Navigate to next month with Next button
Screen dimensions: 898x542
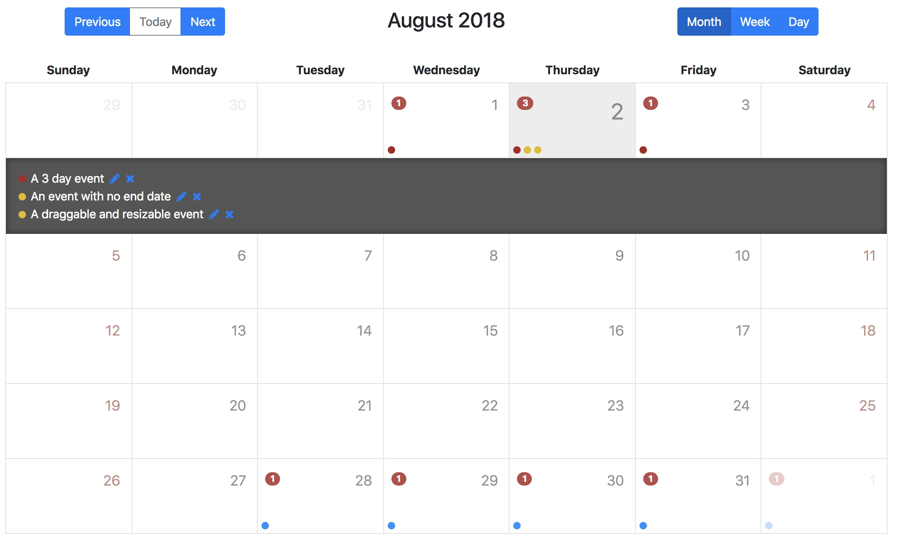tap(204, 22)
